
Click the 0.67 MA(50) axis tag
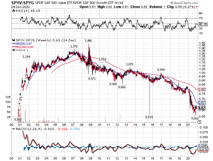[x=202, y=103]
